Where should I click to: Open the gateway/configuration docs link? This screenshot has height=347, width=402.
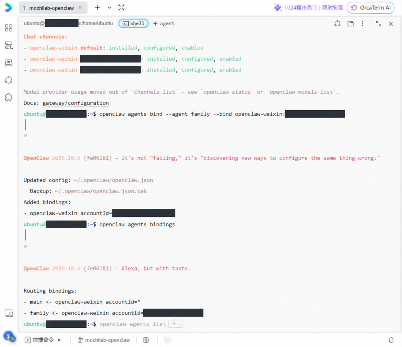76,103
